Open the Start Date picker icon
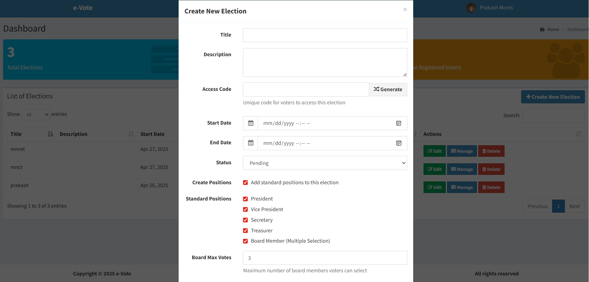The height and width of the screenshot is (282, 589). pyautogui.click(x=399, y=123)
